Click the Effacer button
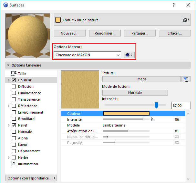 pos(175,33)
